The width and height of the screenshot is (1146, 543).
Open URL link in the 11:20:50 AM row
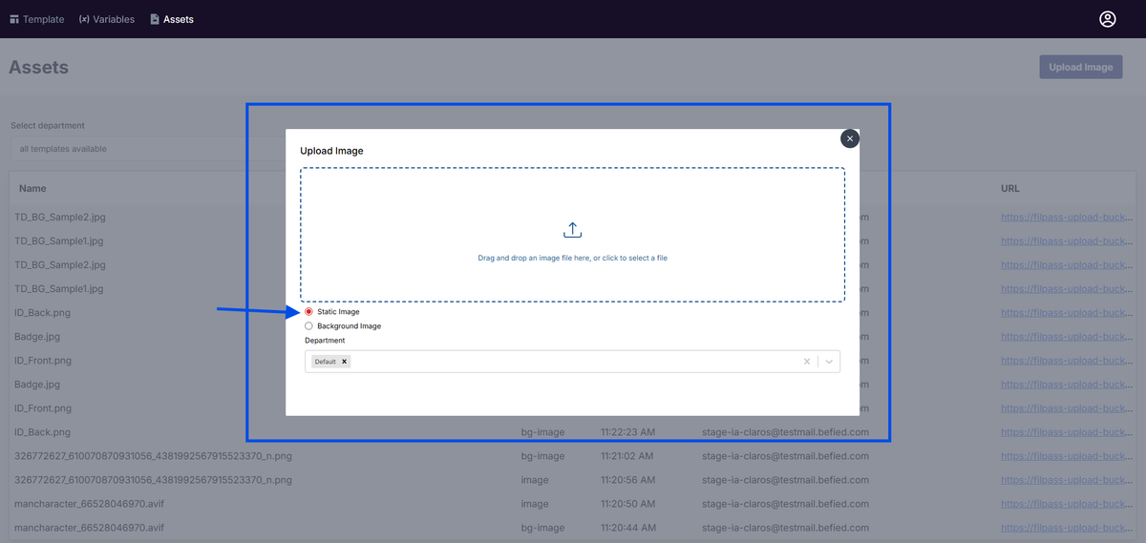pyautogui.click(x=1068, y=504)
